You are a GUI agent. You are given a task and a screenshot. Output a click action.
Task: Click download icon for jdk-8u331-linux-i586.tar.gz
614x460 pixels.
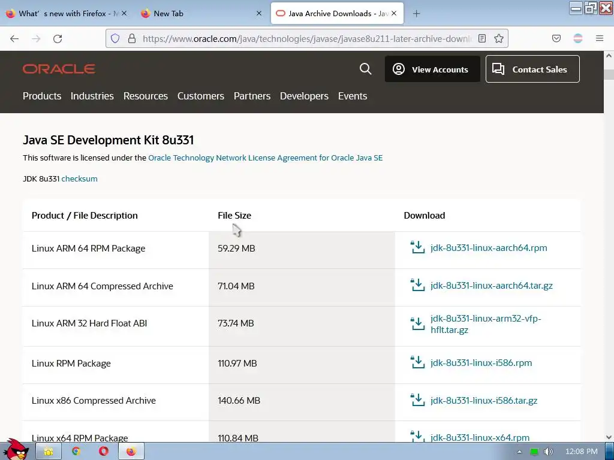tap(417, 400)
